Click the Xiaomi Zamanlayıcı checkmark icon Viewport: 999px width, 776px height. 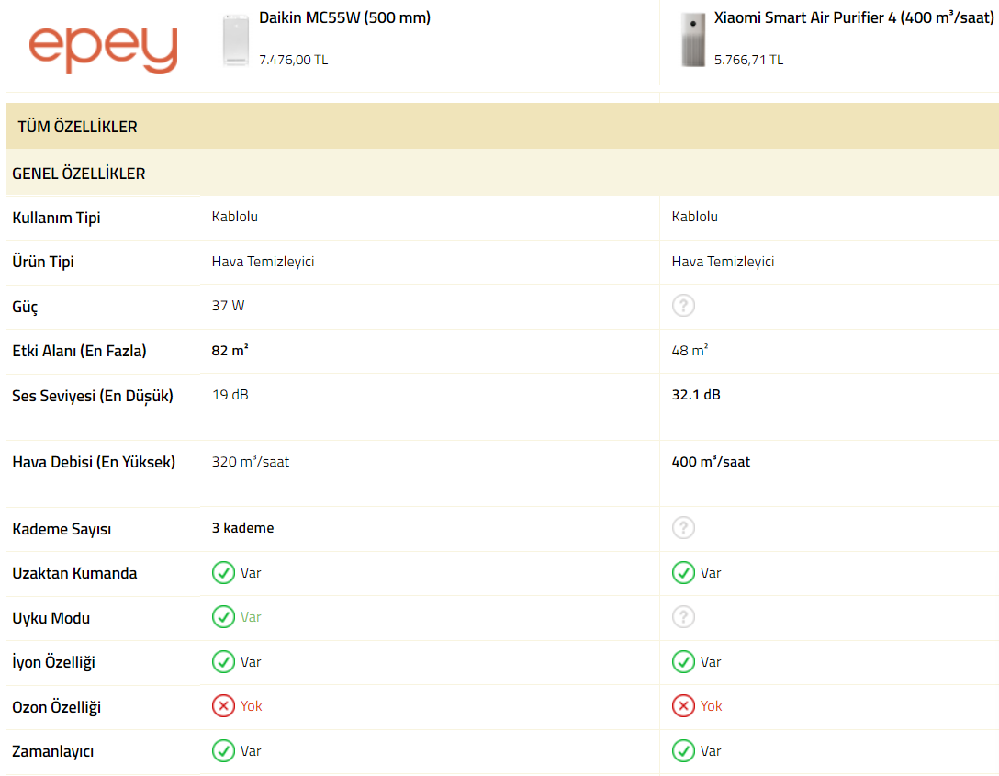[684, 751]
